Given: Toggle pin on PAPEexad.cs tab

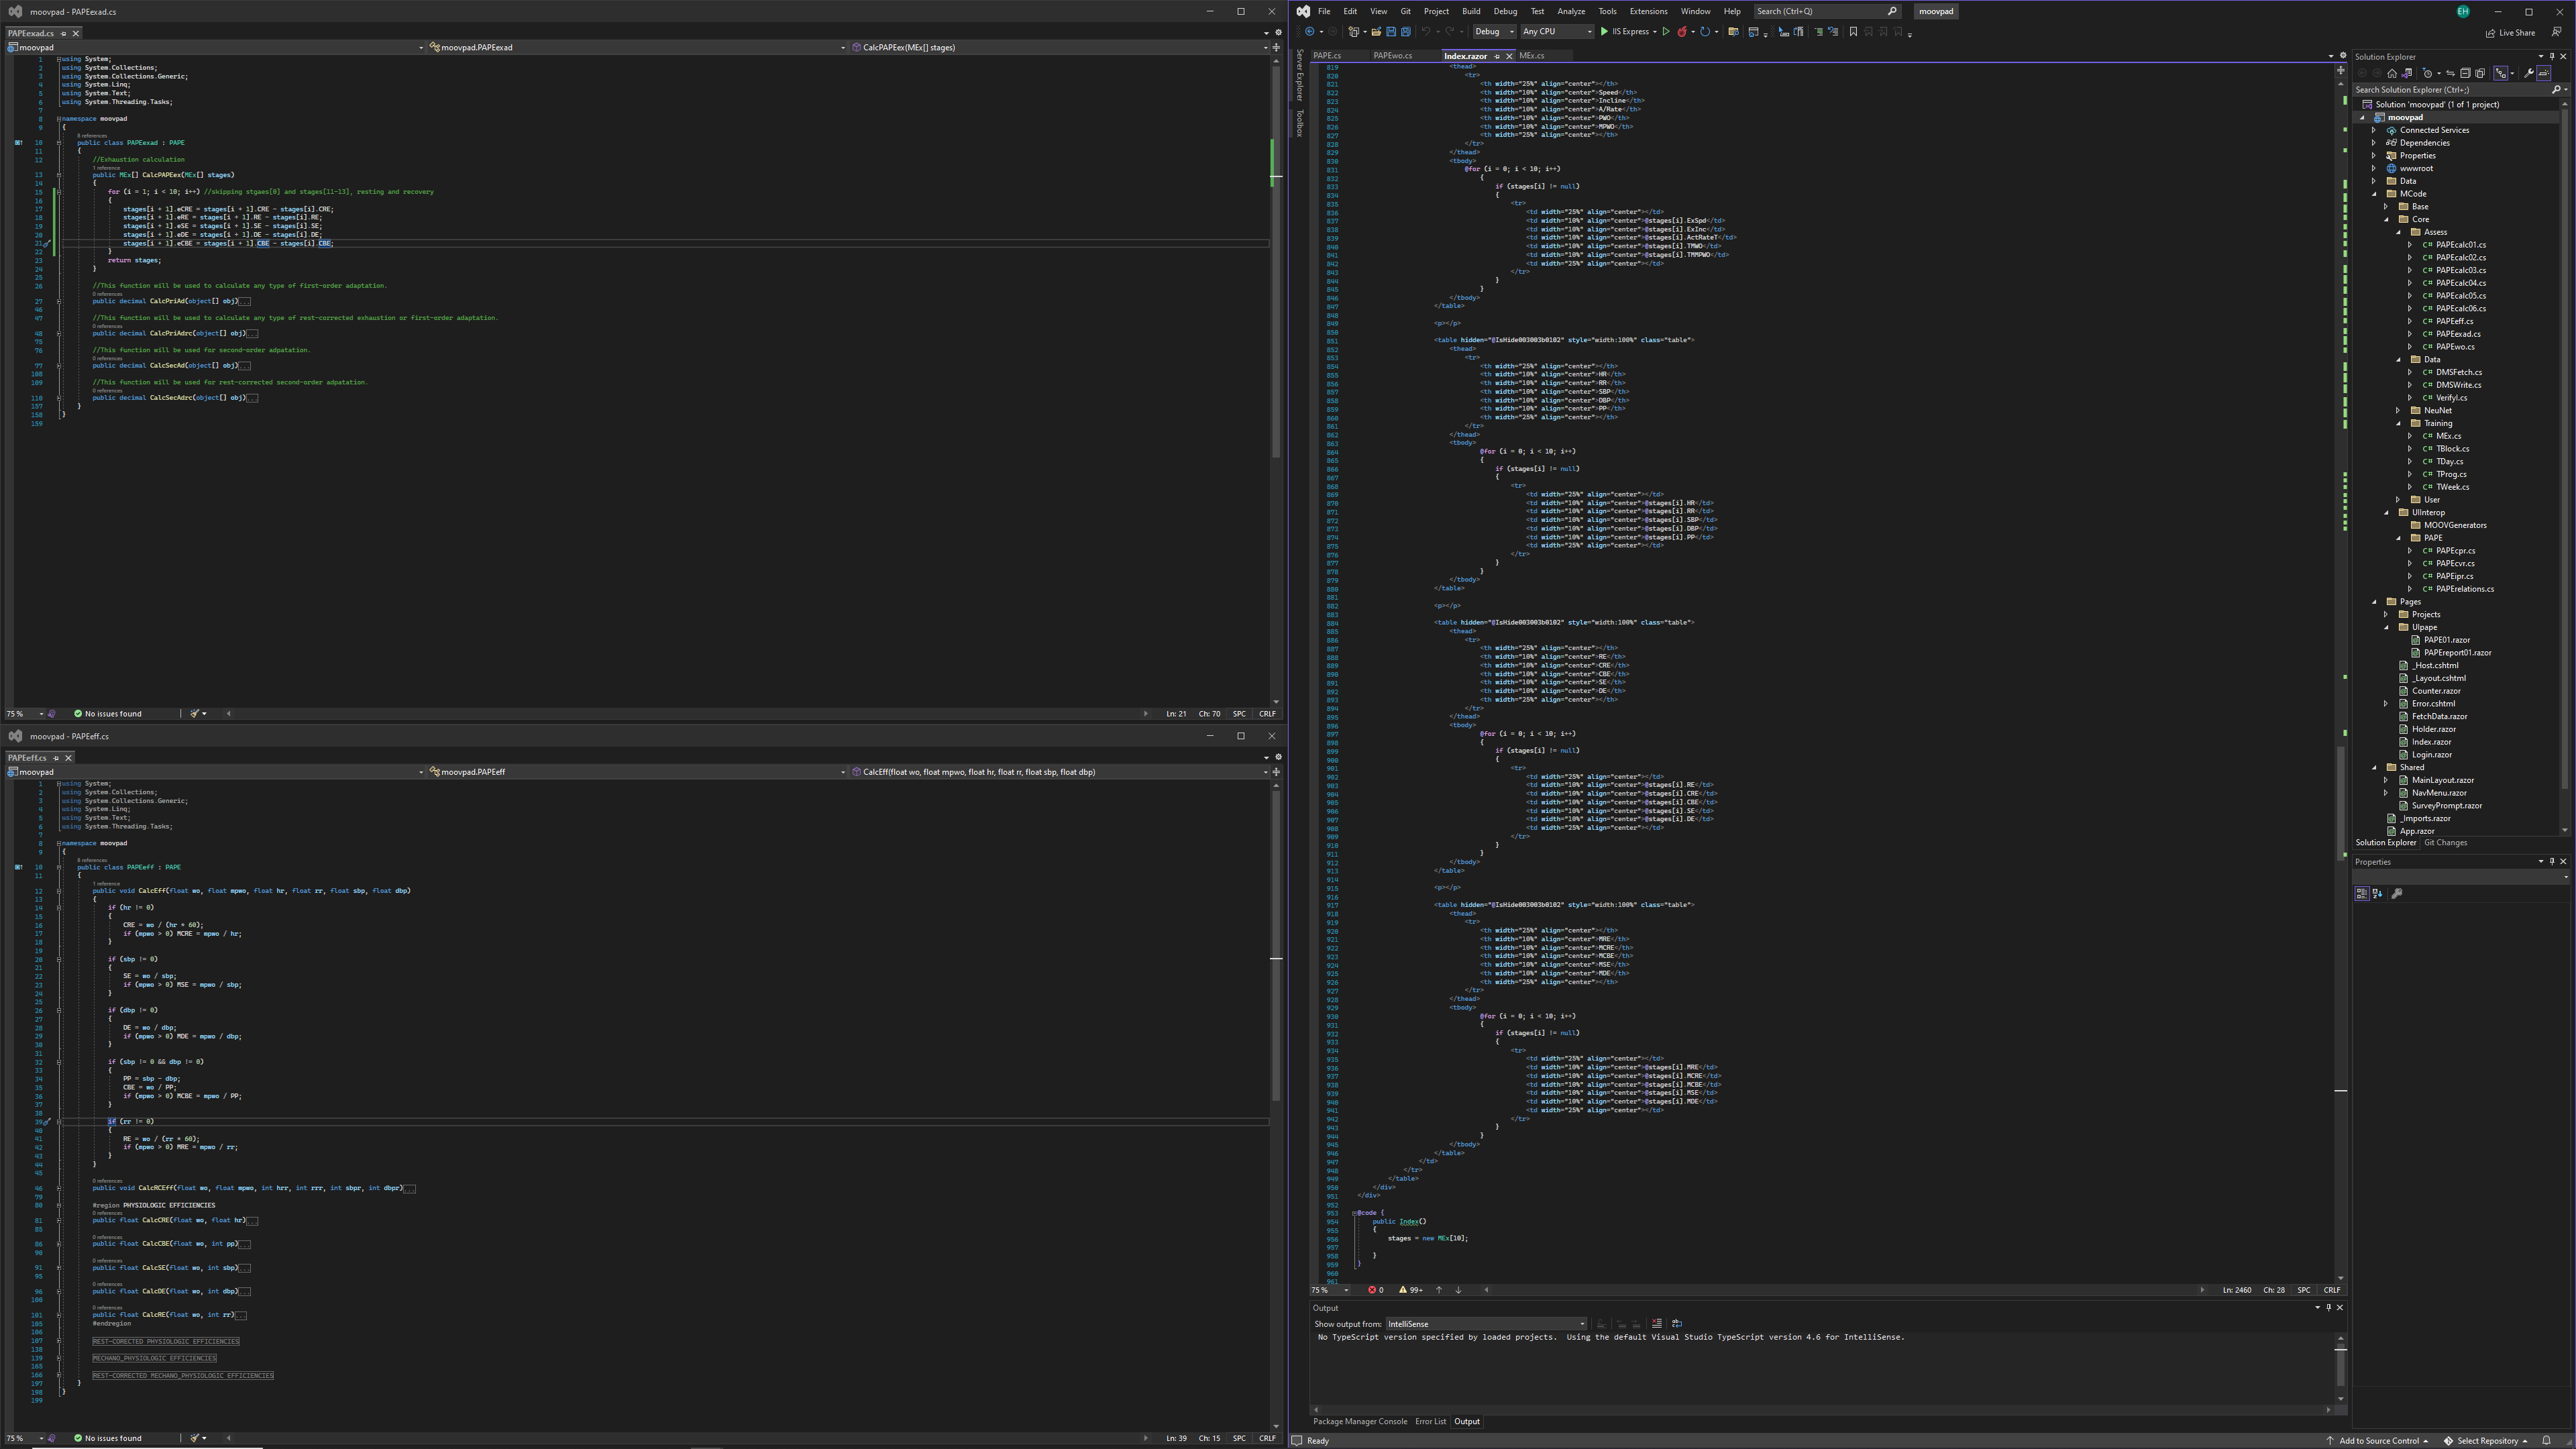Looking at the screenshot, I should [63, 34].
